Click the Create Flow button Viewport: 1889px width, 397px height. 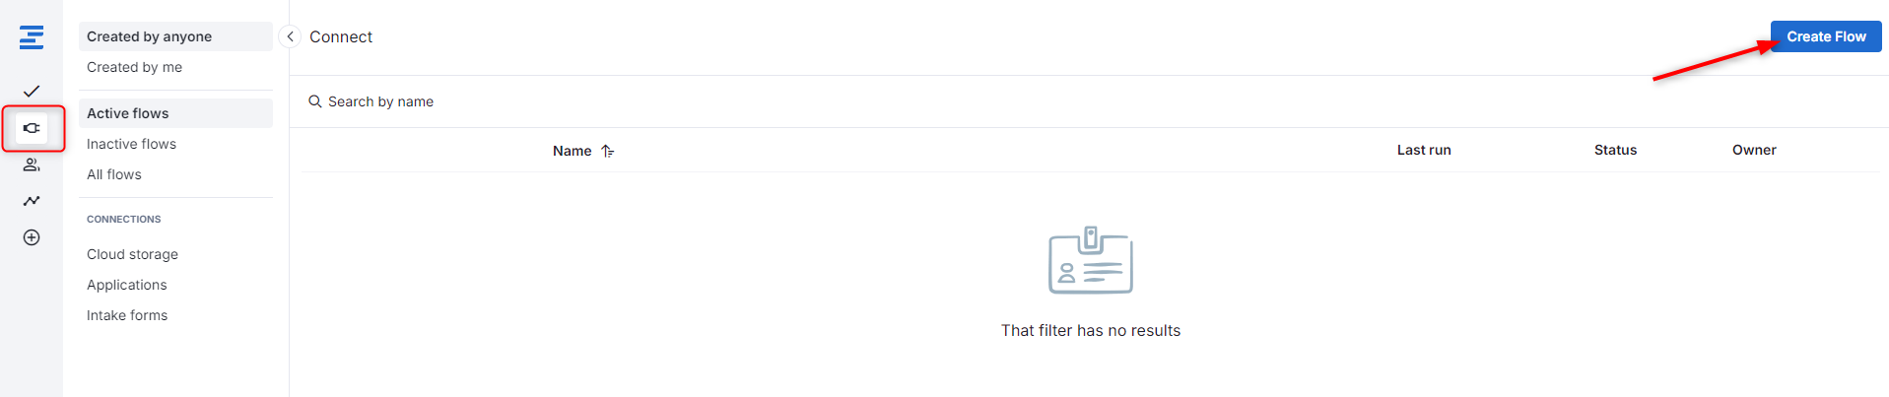[1826, 36]
